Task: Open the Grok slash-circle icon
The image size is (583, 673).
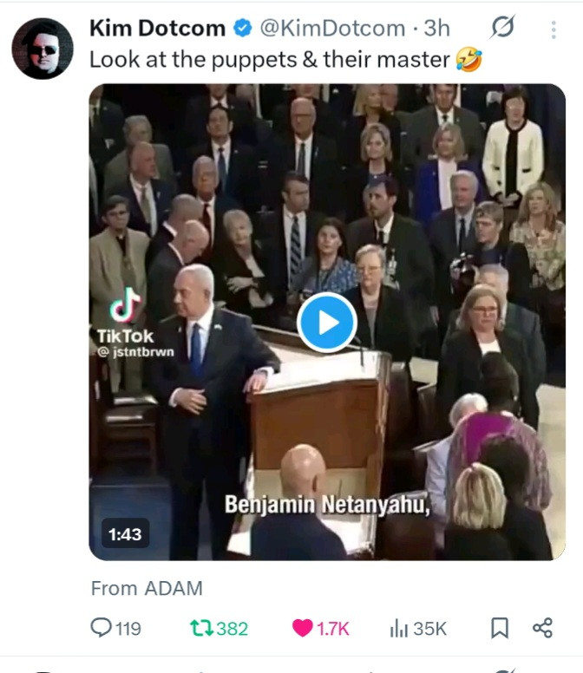Action: pos(501,29)
